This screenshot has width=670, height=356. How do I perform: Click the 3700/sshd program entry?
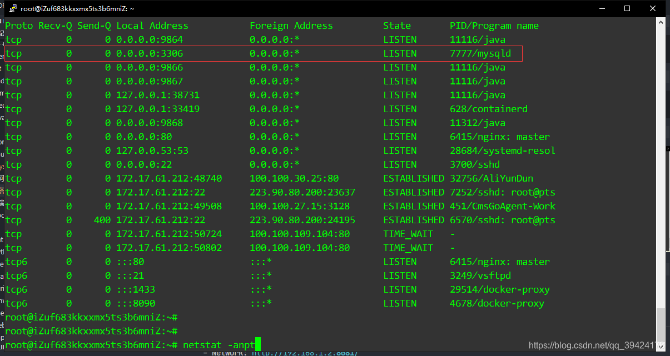point(475,164)
